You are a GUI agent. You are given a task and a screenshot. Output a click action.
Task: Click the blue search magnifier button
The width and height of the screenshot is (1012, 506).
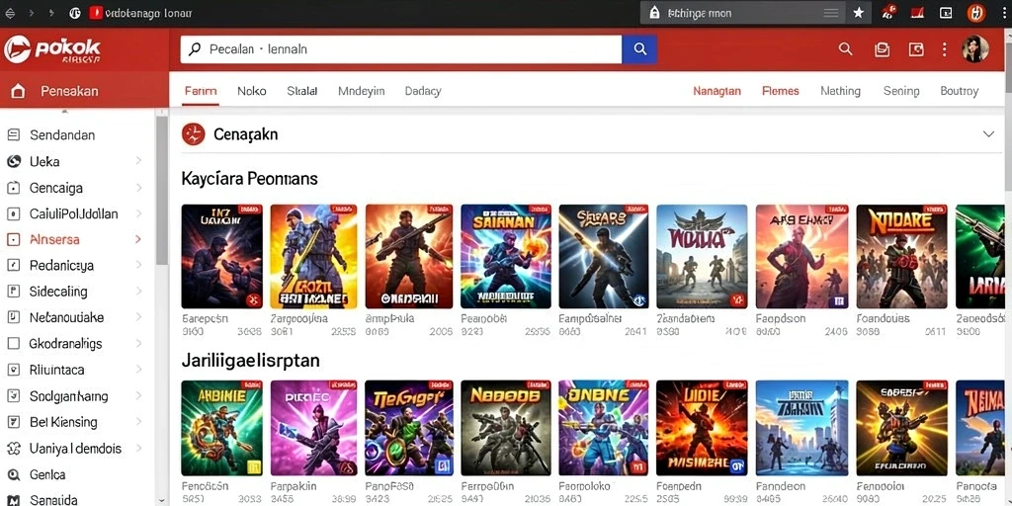click(x=639, y=49)
